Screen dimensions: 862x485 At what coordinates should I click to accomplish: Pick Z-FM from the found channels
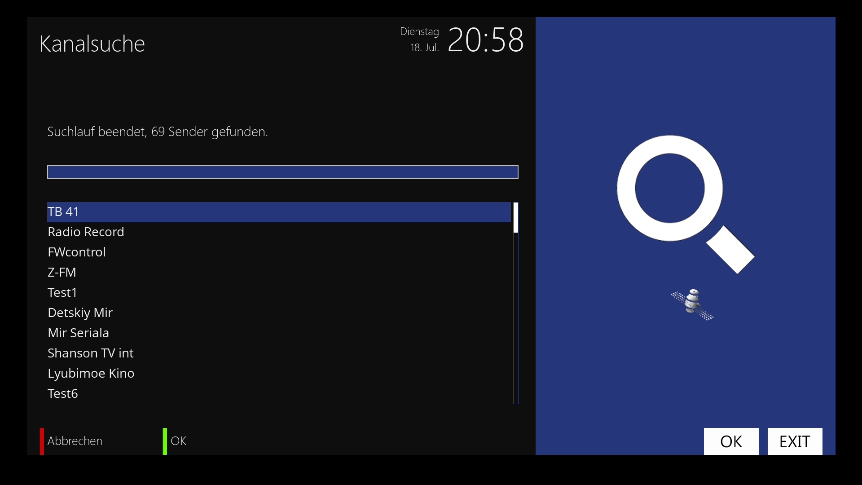[x=279, y=273]
